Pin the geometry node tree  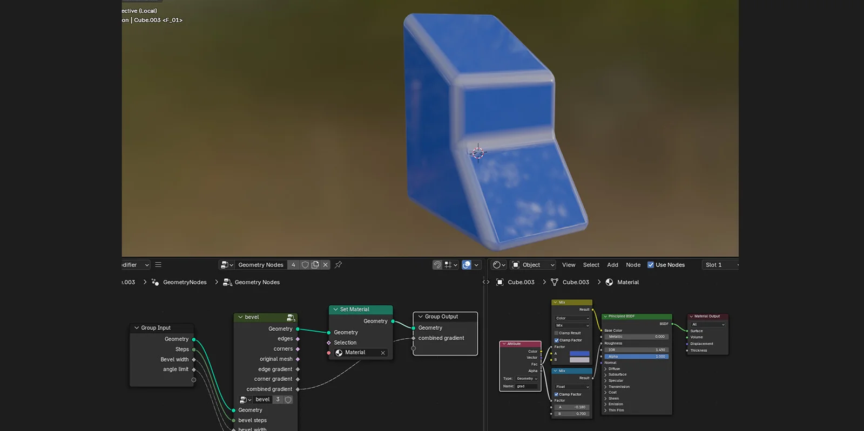(x=338, y=265)
